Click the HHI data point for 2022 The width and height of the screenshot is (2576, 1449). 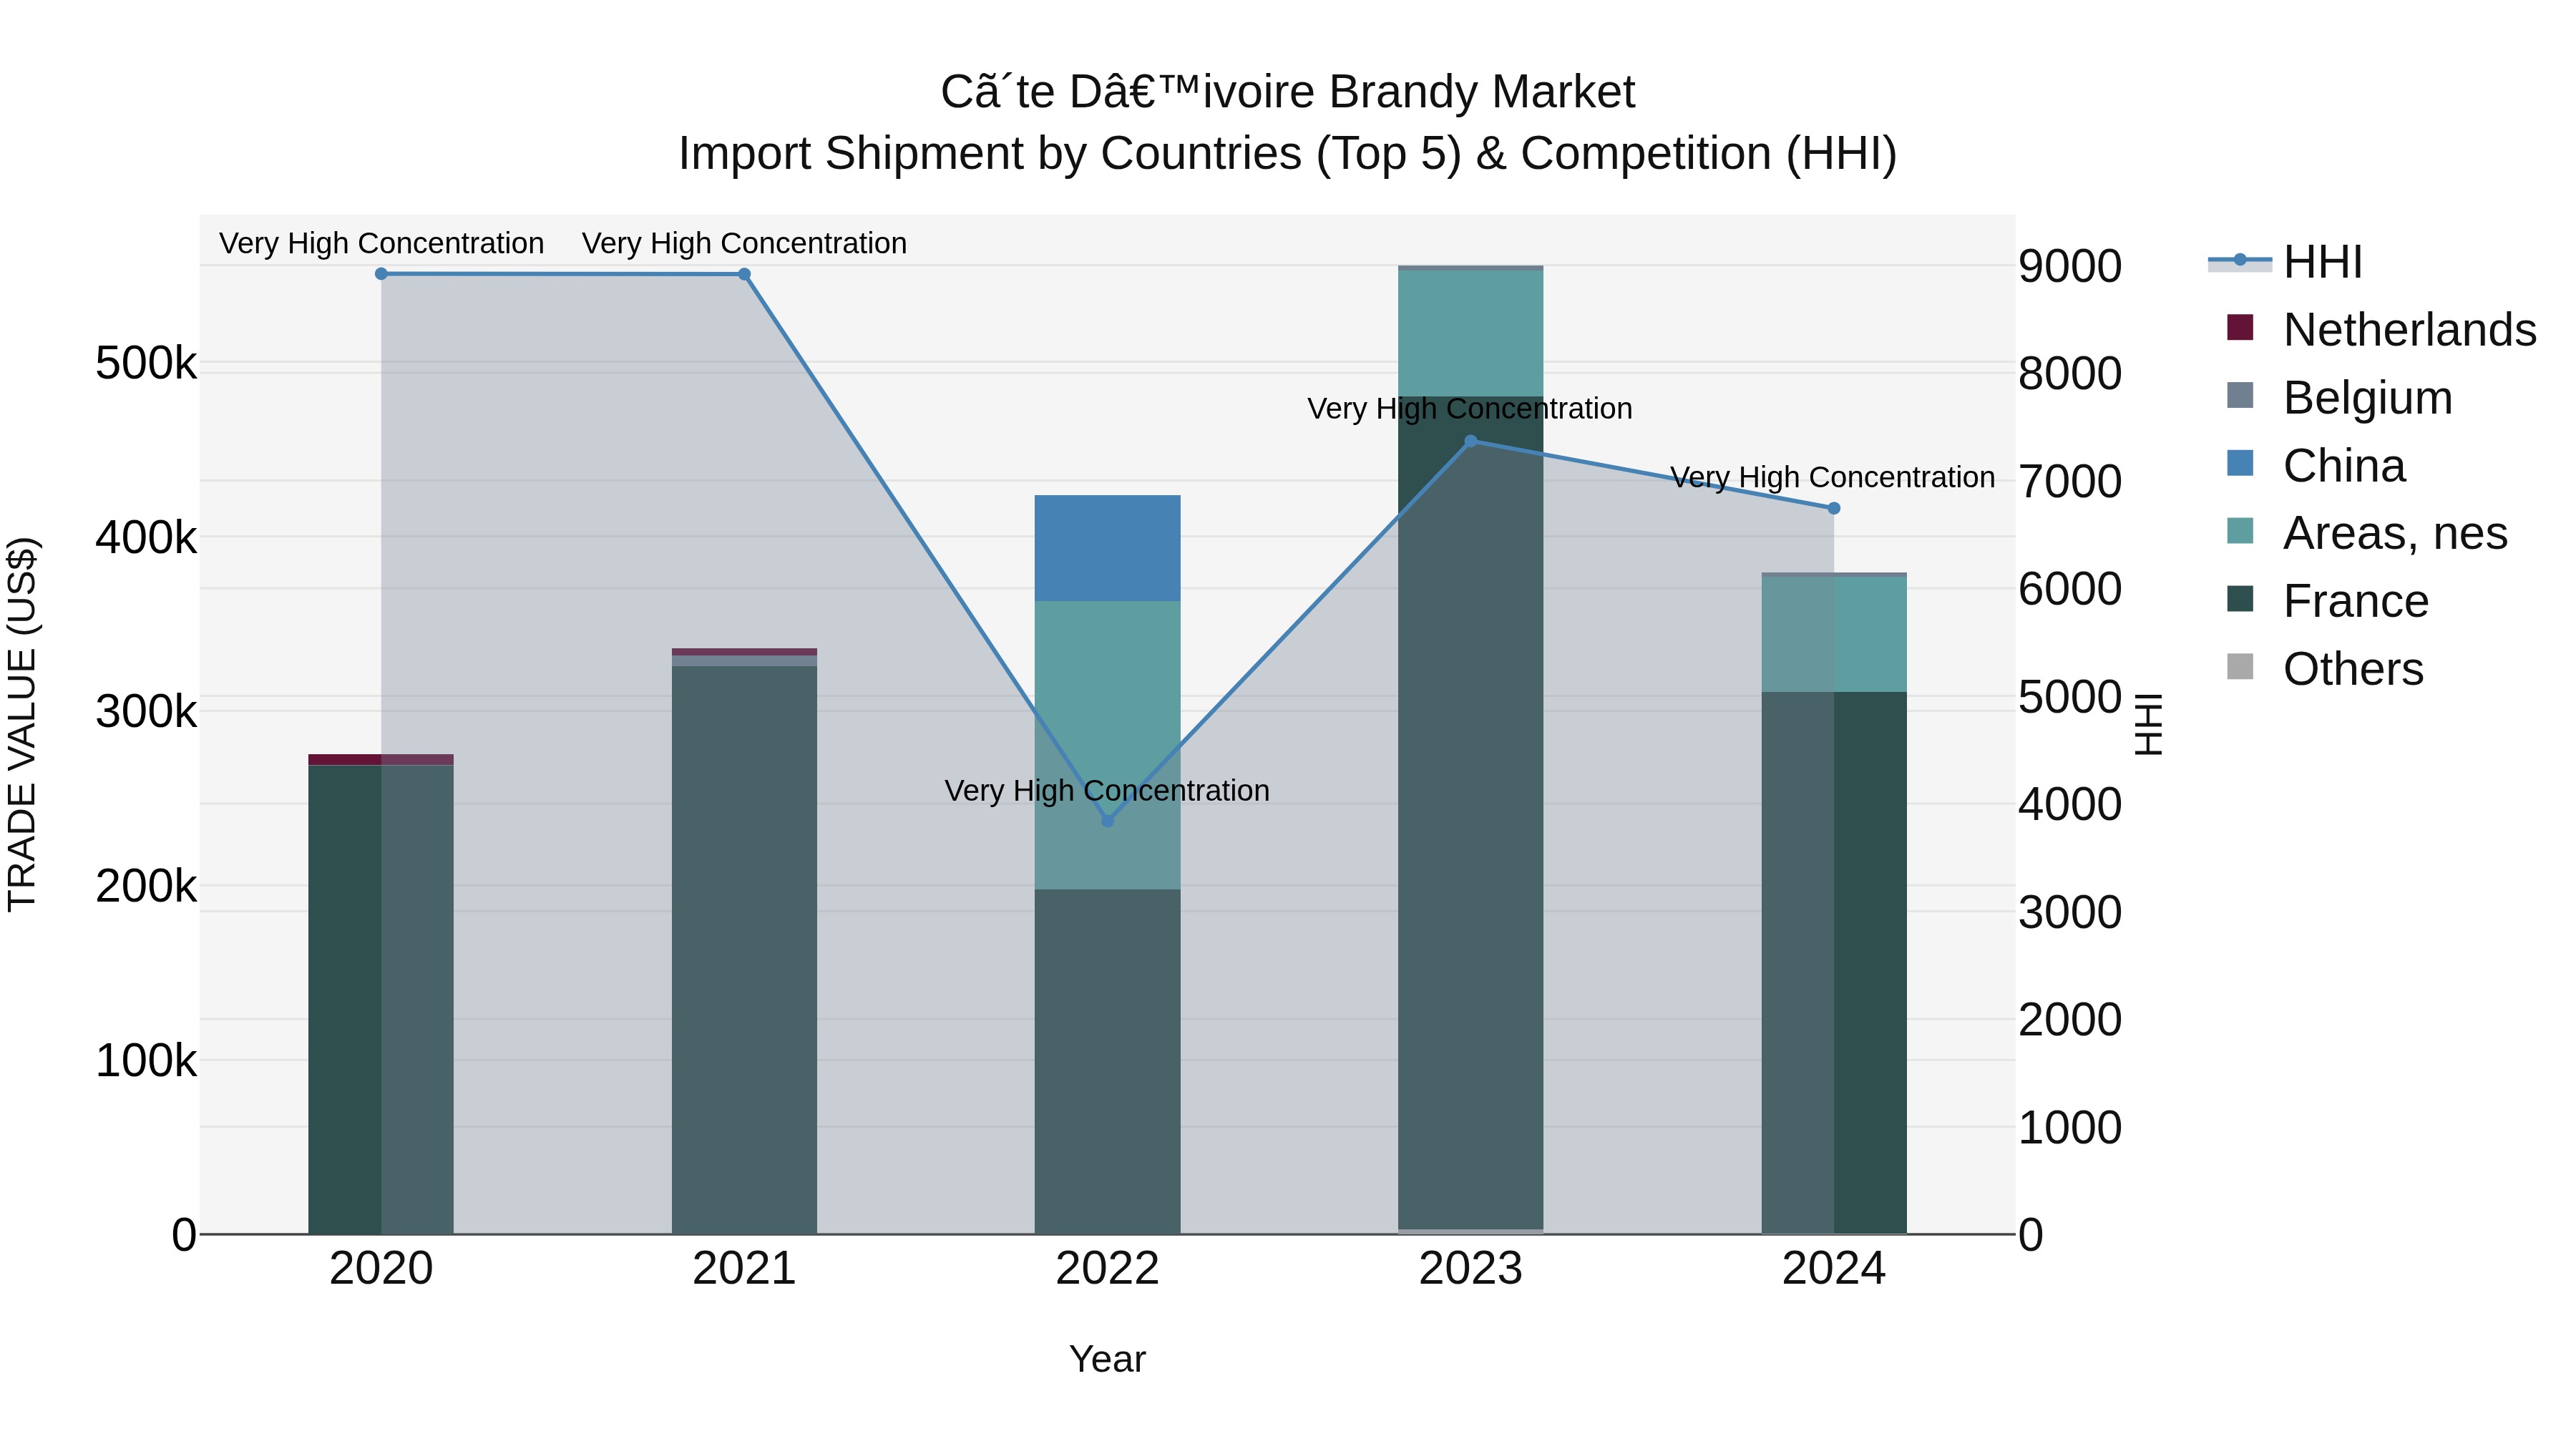[x=1107, y=821]
